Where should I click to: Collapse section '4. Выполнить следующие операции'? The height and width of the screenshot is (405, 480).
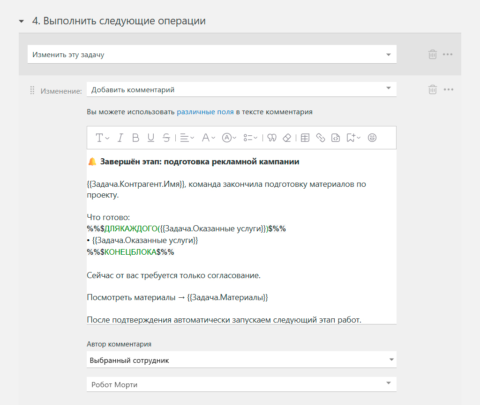(x=22, y=22)
